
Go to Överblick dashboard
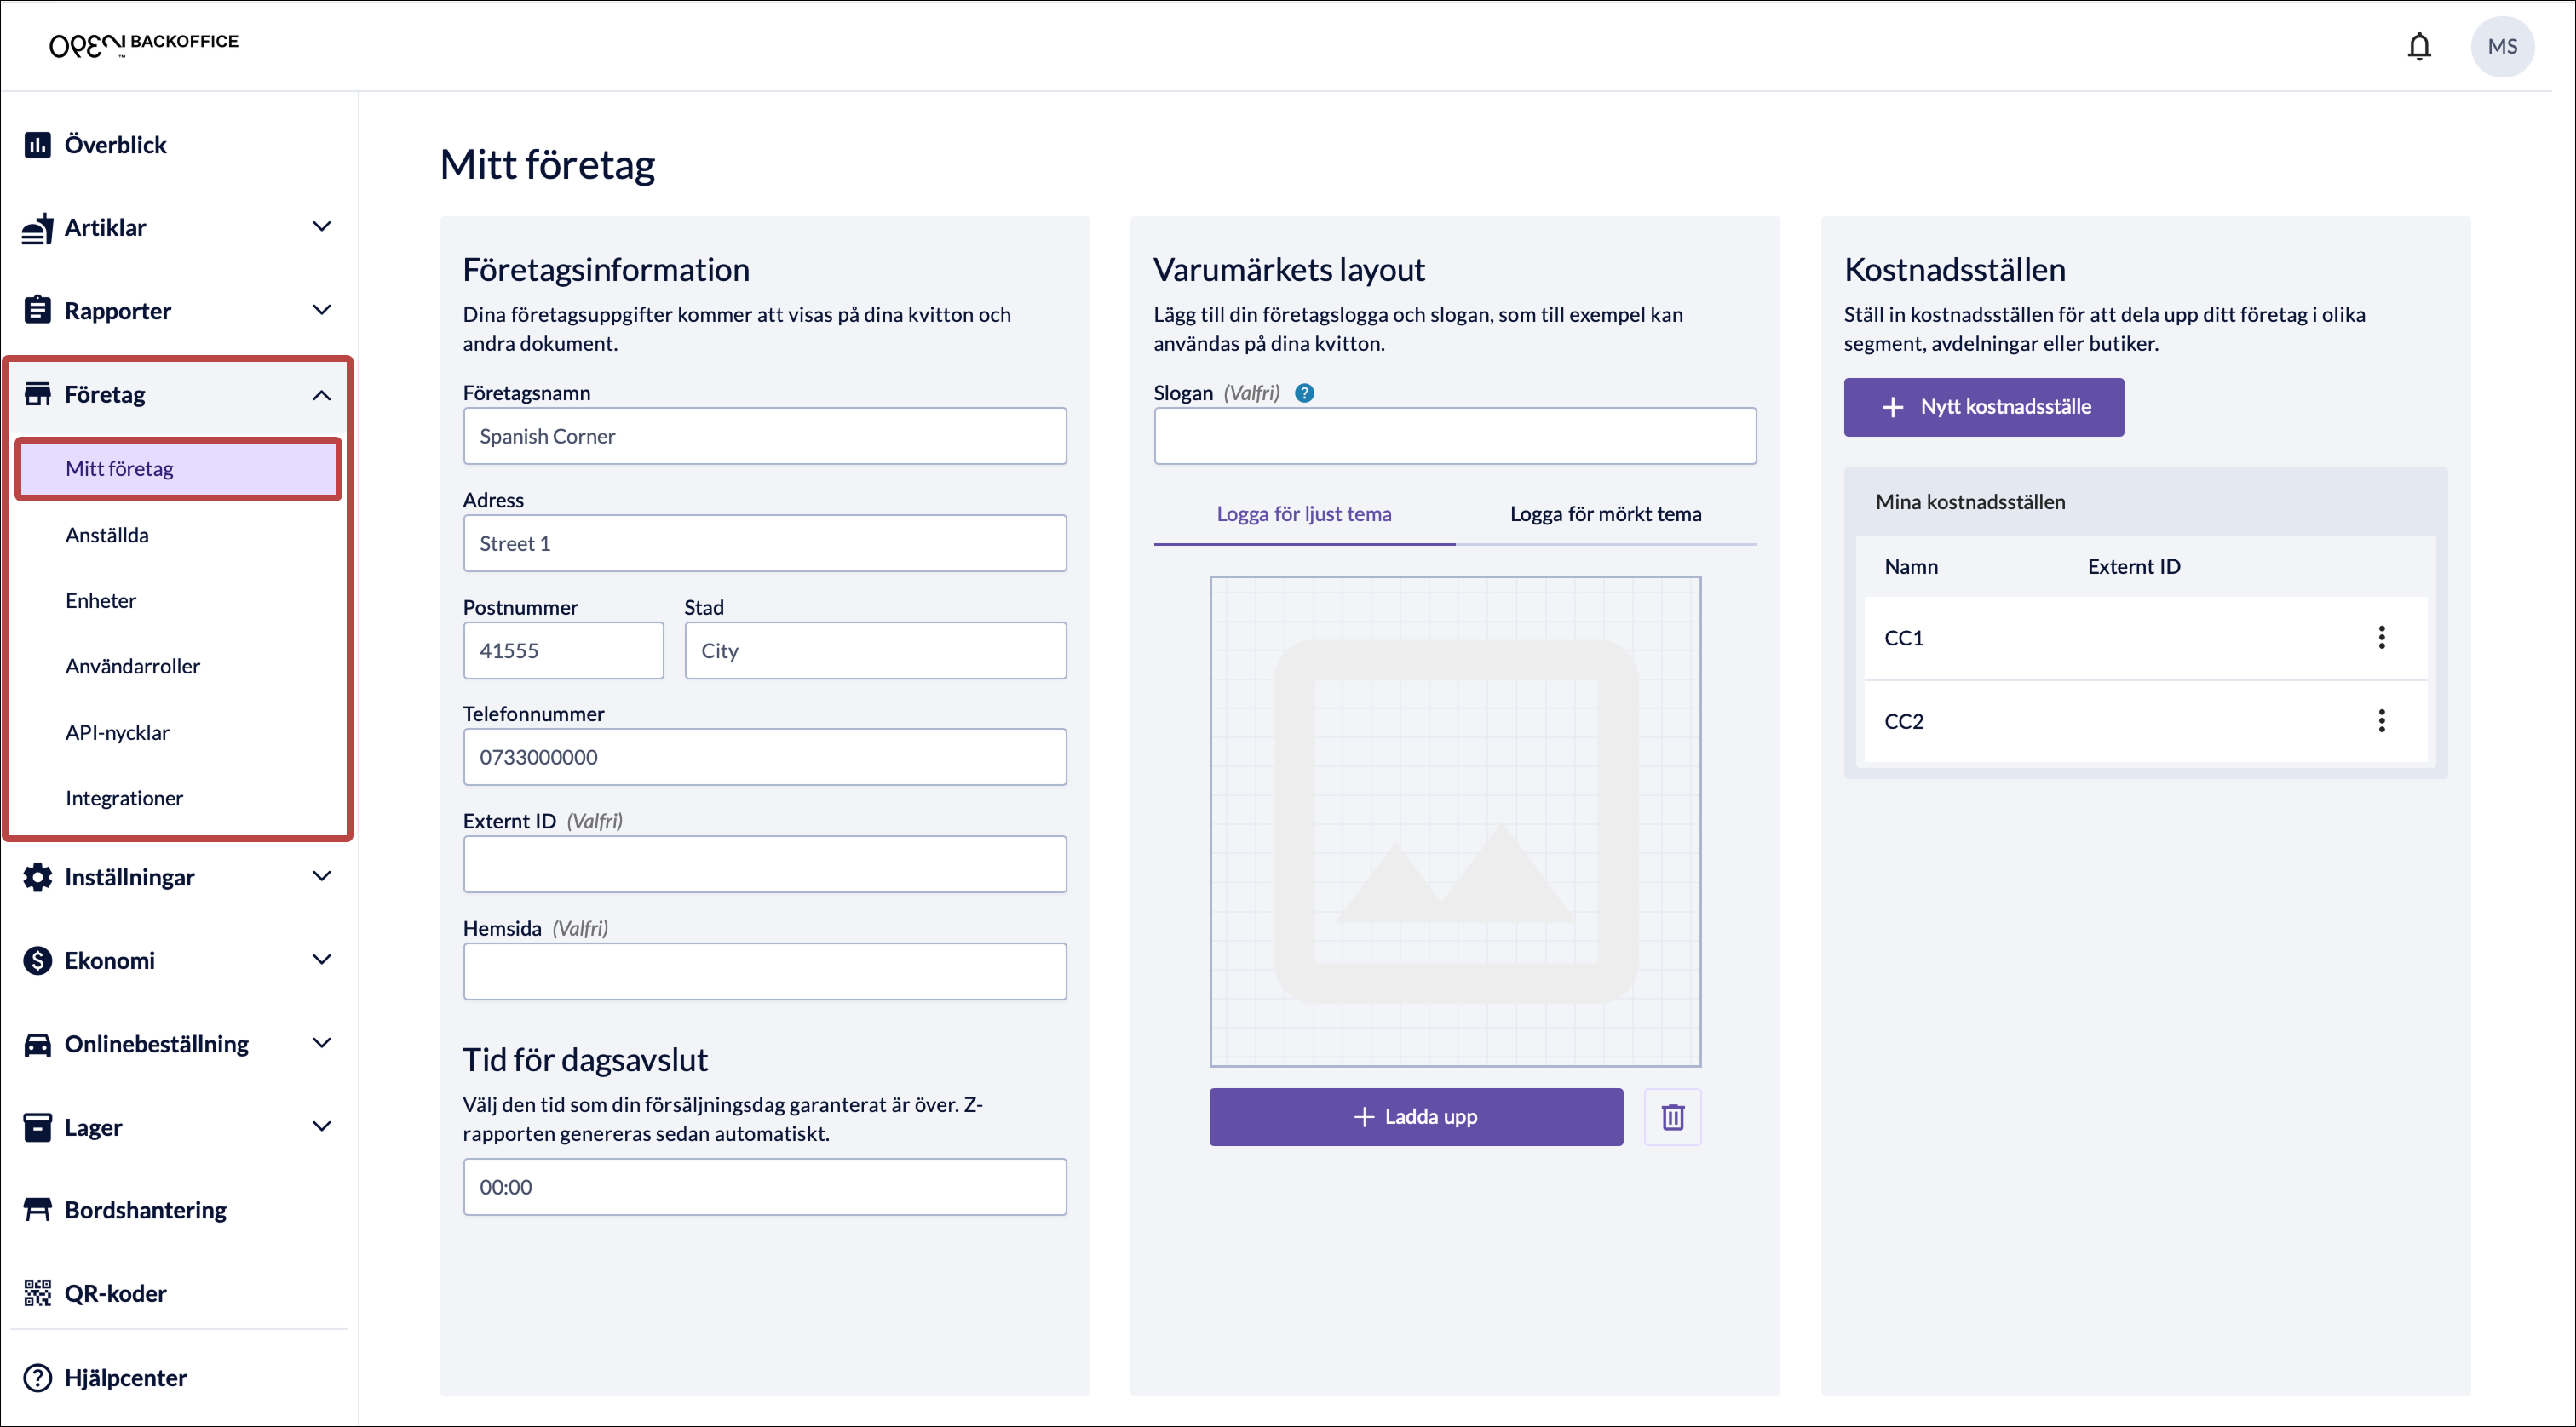pos(115,145)
